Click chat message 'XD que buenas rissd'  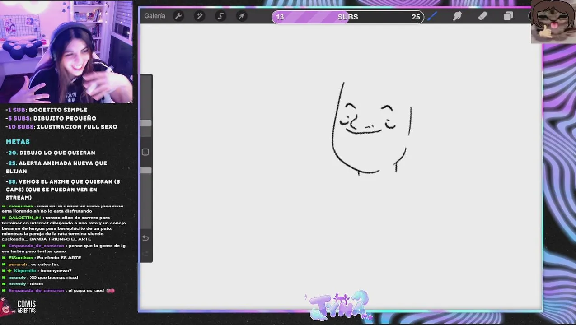pos(54,277)
